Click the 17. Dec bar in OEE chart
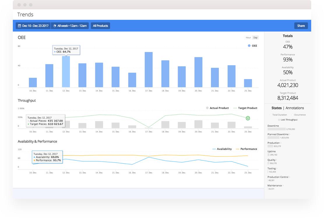Image resolution: width=324 pixels, height=218 pixels. pos(149,70)
